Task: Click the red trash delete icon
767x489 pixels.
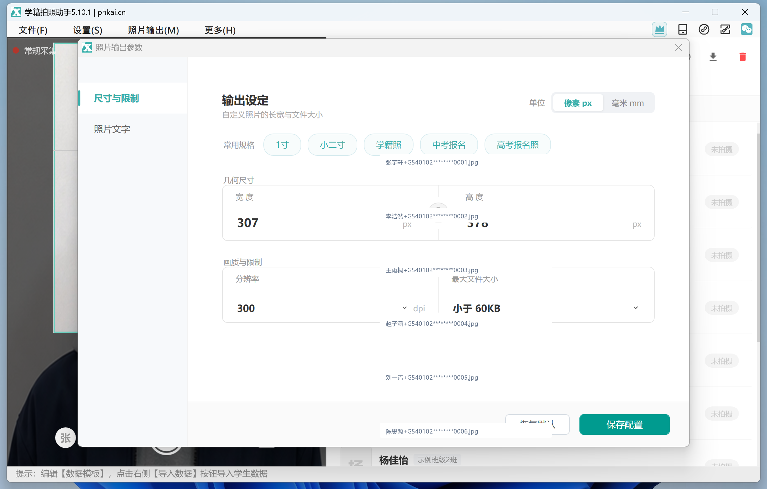Action: point(742,57)
